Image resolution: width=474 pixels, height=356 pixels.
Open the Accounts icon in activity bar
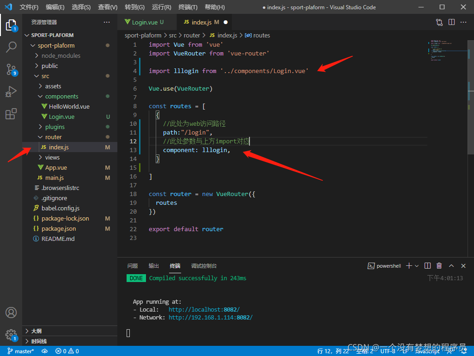[11, 313]
